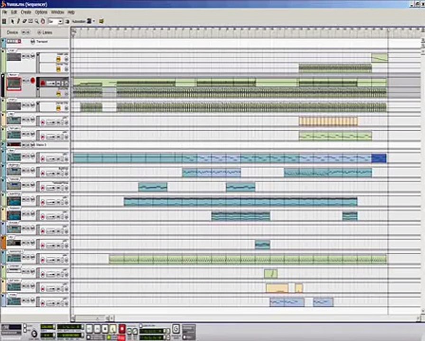Open the Options menu
The image size is (425, 341).
41,12
